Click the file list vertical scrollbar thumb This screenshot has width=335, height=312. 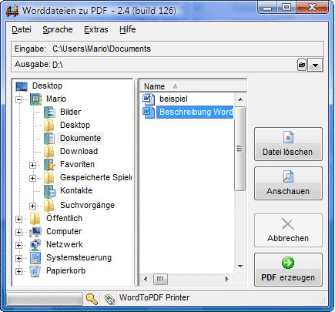(x=240, y=149)
